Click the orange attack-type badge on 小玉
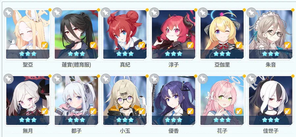Viewport: 296px width, 137px height. pyautogui.click(x=142, y=111)
